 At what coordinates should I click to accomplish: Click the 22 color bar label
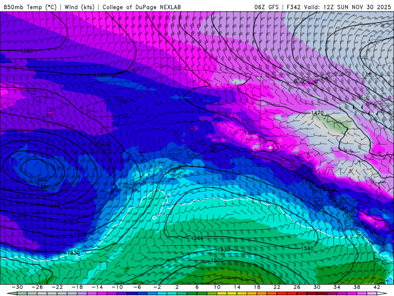click(277, 287)
